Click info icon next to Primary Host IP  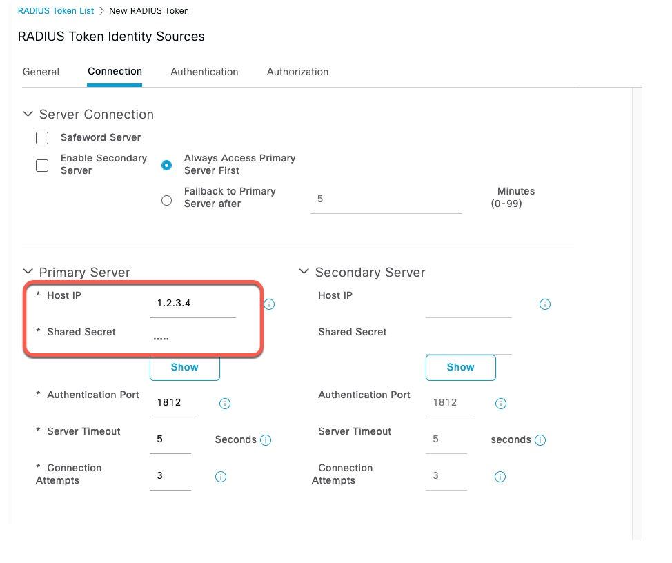click(269, 304)
